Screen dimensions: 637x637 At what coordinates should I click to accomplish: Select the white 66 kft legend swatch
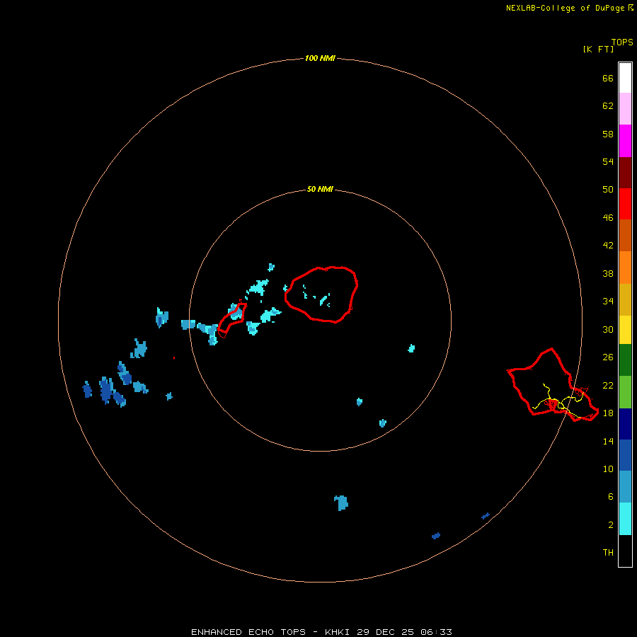tap(625, 78)
